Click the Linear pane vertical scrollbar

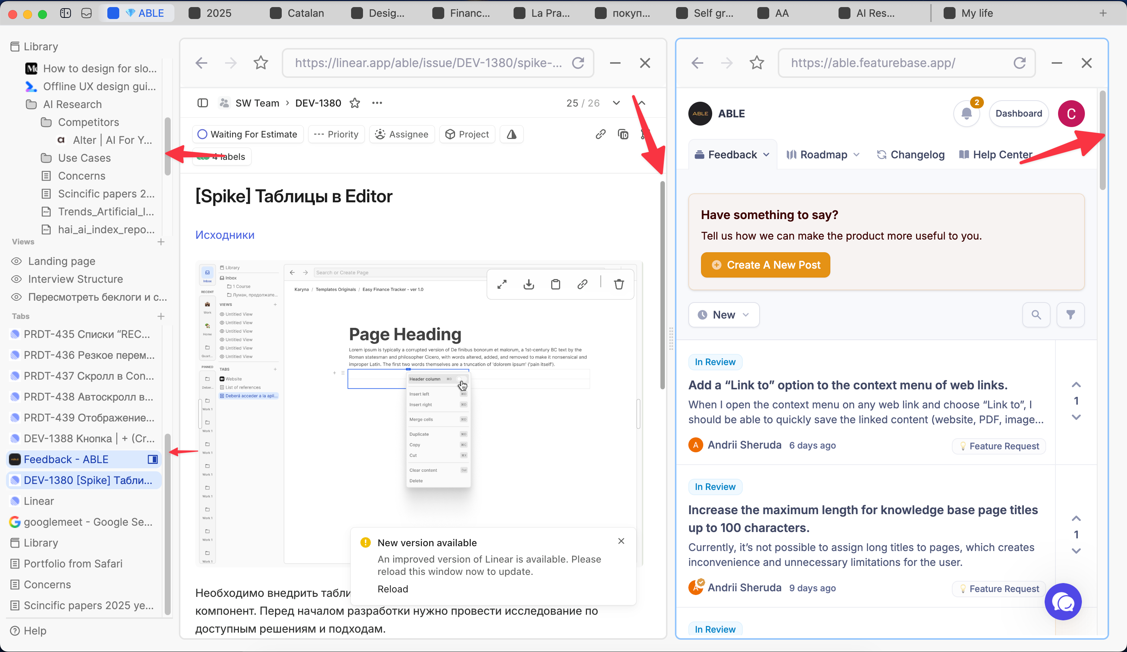[662, 285]
